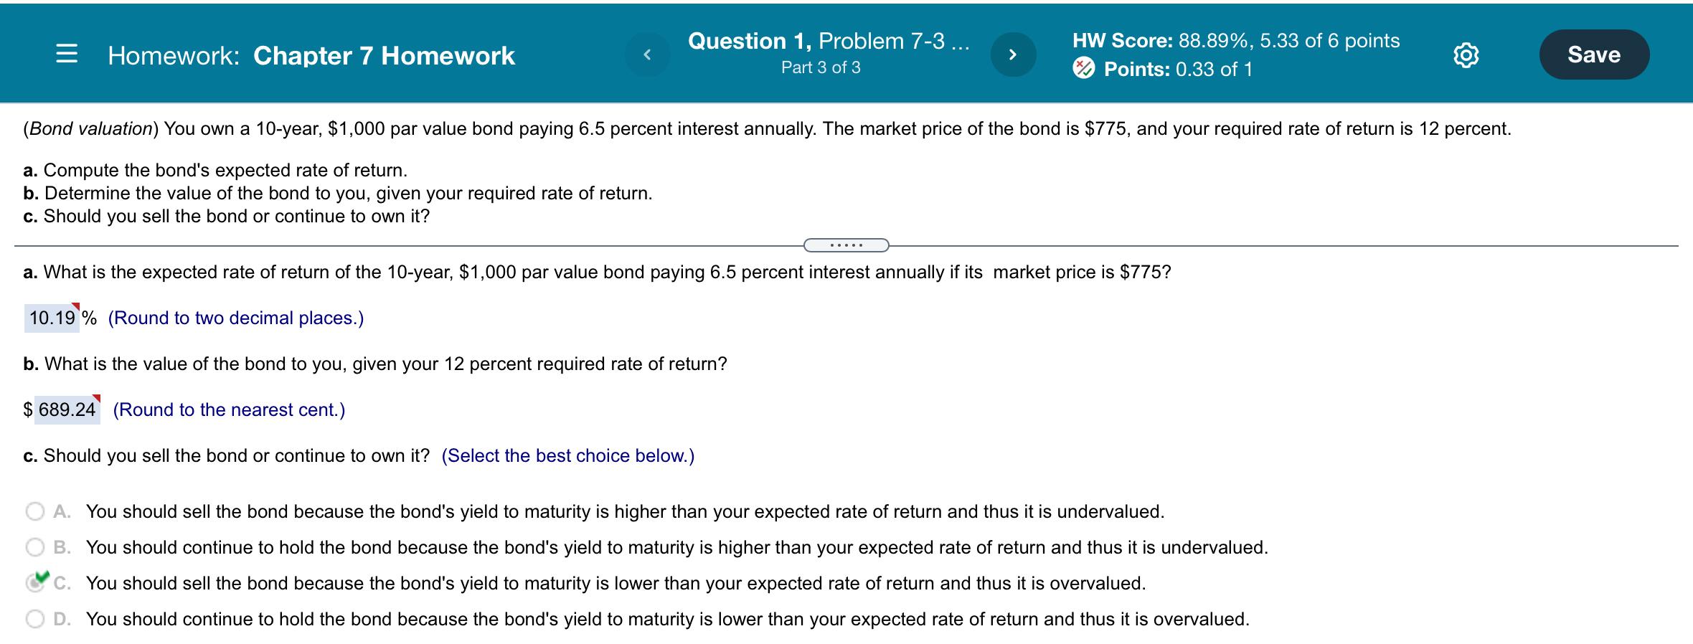Click the Points score icon

click(x=1083, y=69)
